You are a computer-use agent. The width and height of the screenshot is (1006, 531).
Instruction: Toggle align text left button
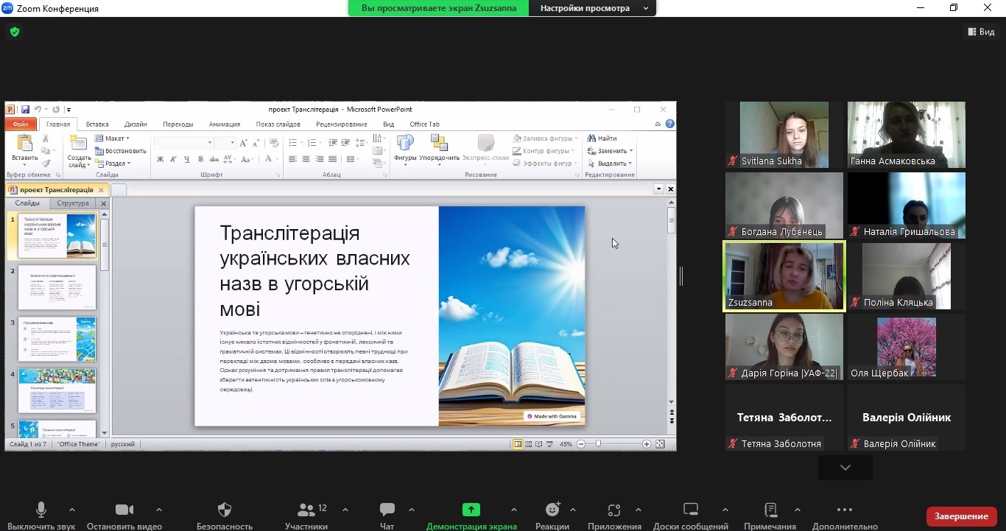(x=293, y=159)
